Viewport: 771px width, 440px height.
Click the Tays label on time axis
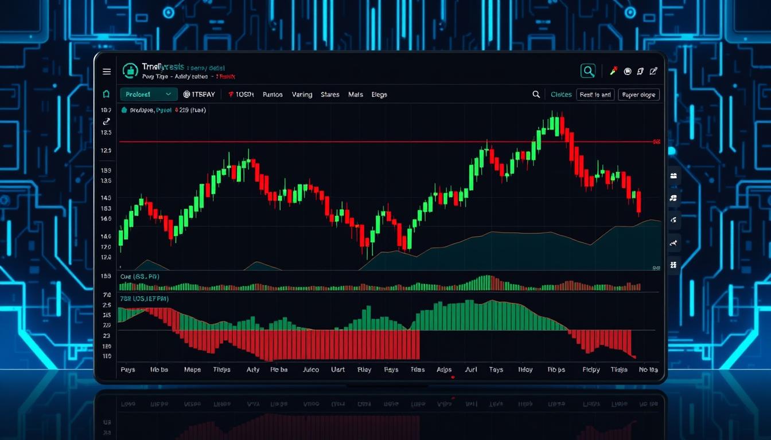tap(496, 370)
